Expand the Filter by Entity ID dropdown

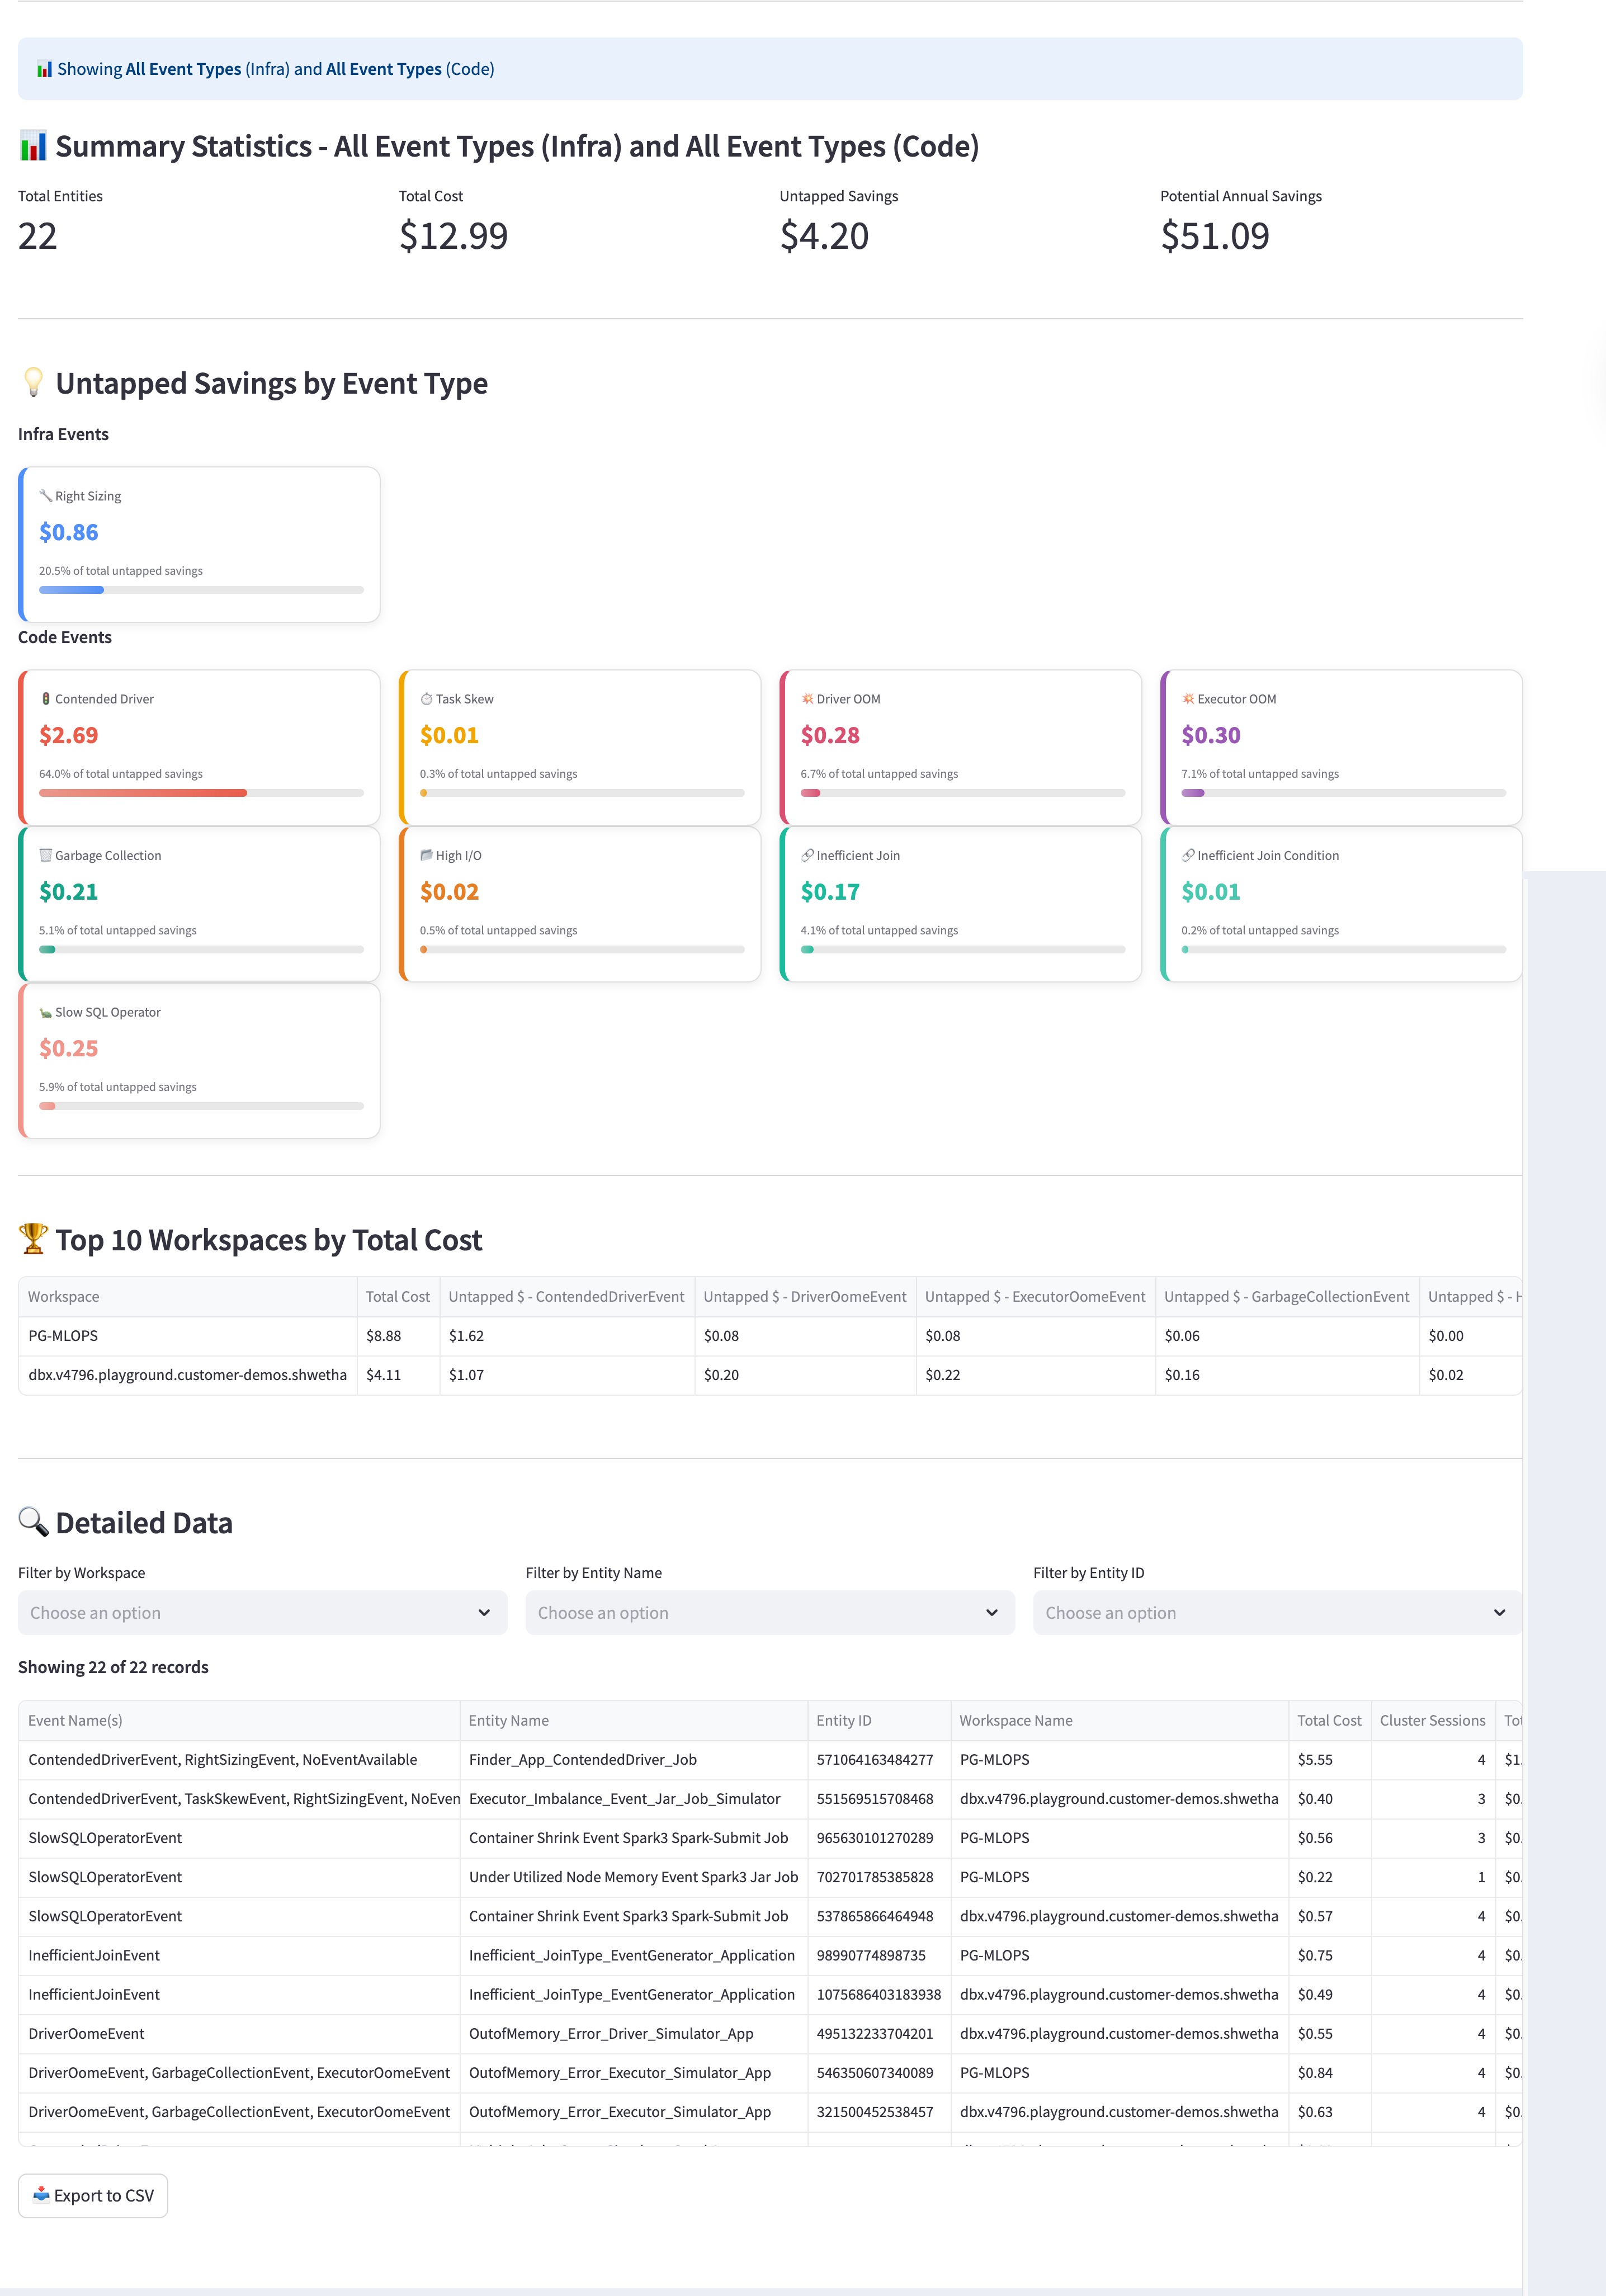click(1277, 1612)
